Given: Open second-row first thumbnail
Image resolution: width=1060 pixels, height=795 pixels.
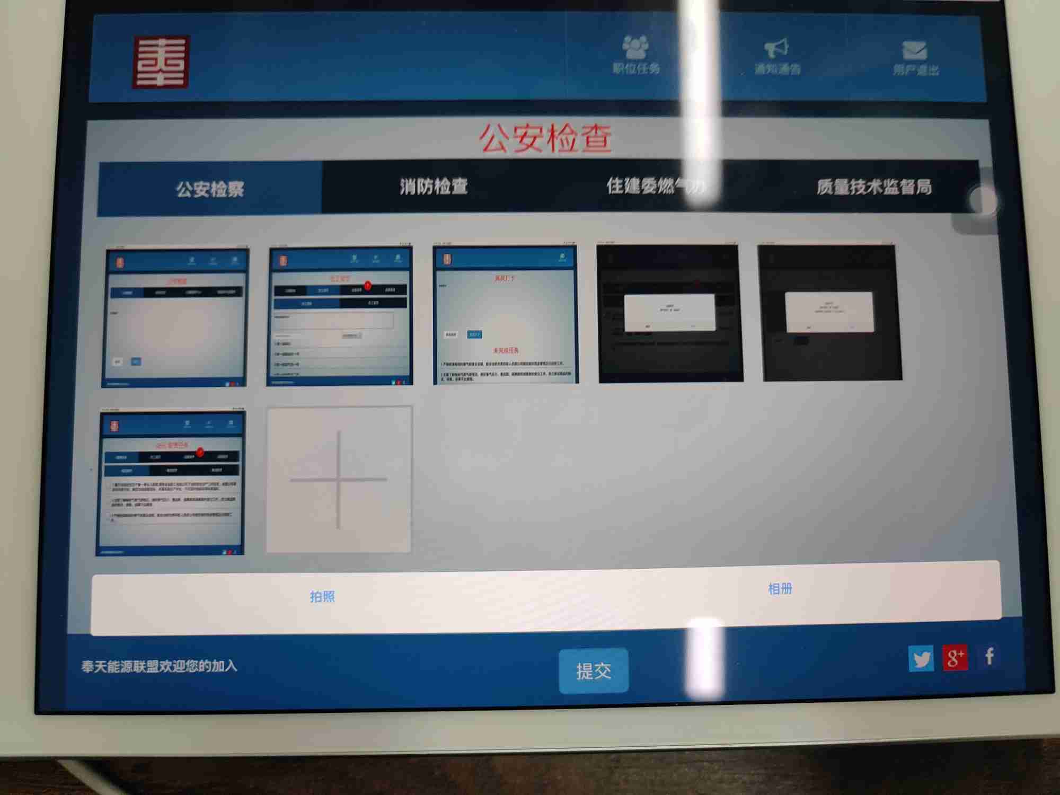Looking at the screenshot, I should point(171,482).
